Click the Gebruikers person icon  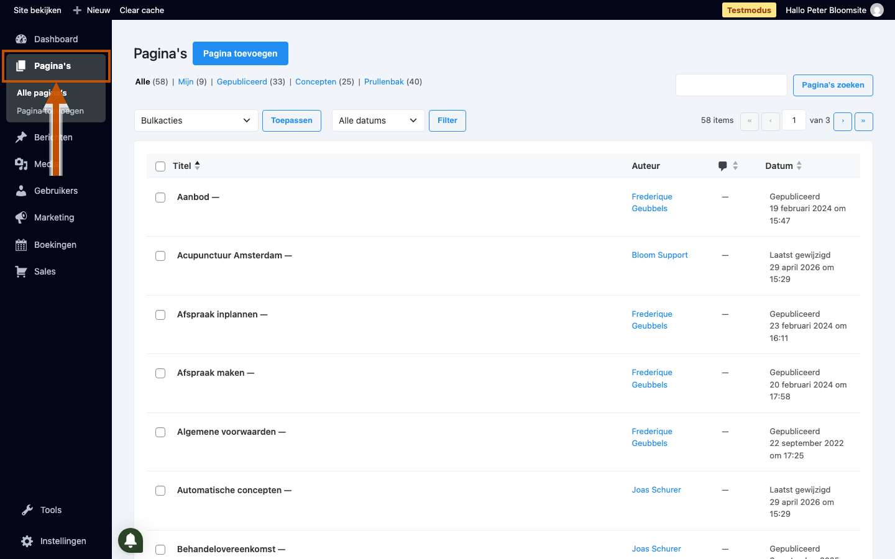(21, 191)
